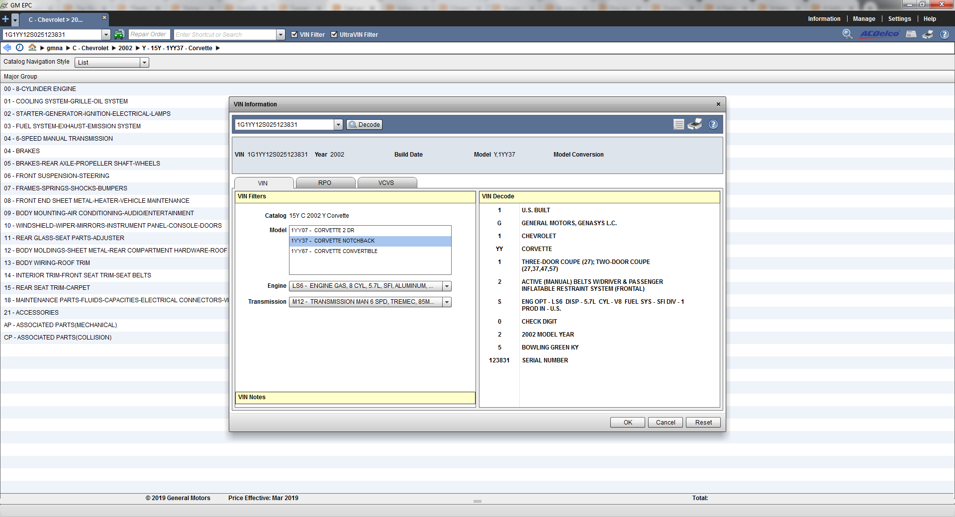This screenshot has height=517, width=955.
Task: Click help icon in VIN Information dialog
Action: tap(713, 124)
